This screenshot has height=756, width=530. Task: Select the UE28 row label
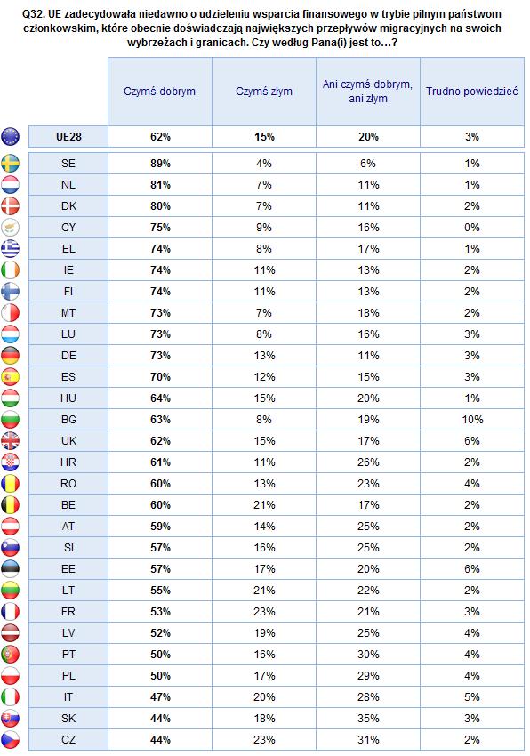[68, 137]
